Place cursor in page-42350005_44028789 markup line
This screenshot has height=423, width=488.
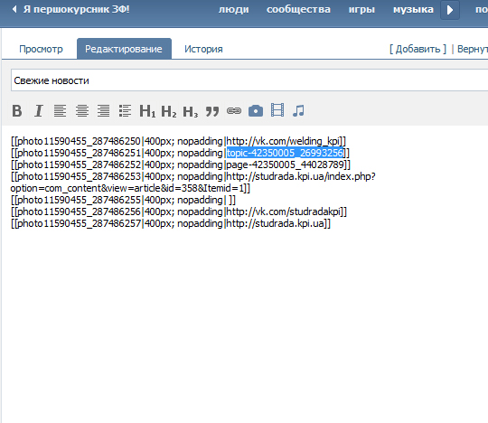(x=181, y=164)
